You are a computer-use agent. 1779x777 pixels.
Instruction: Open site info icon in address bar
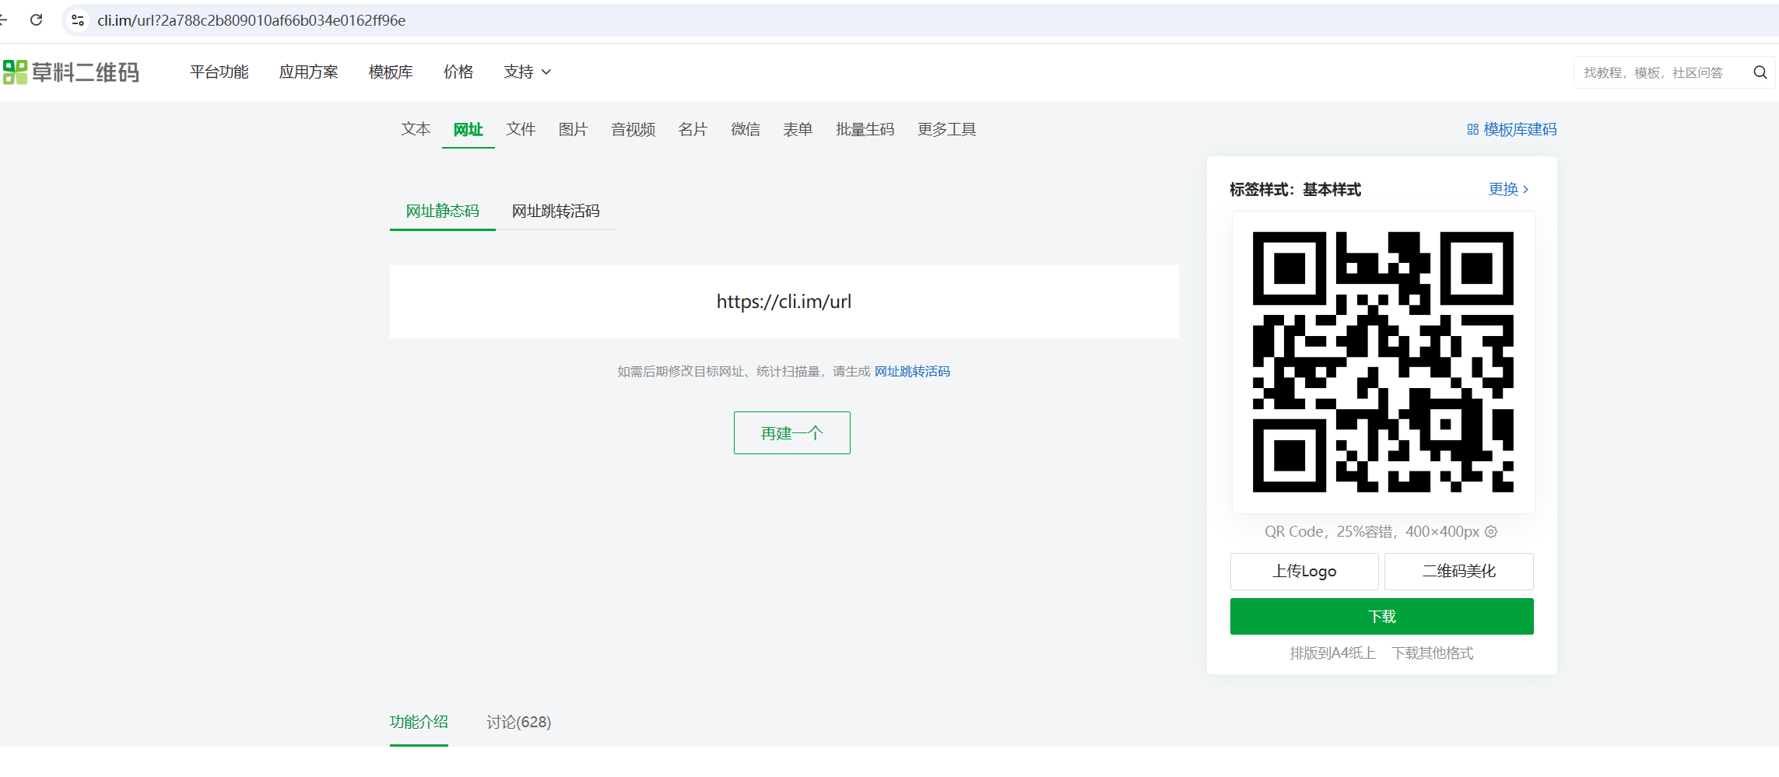point(78,20)
